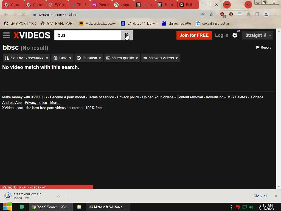Click the Report flag link
The width and height of the screenshot is (281, 211).
click(263, 47)
